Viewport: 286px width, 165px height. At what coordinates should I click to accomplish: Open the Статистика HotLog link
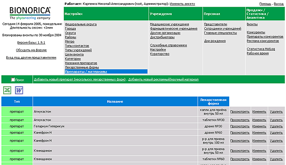[261, 49]
